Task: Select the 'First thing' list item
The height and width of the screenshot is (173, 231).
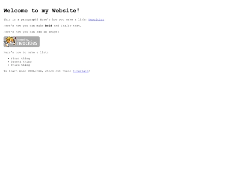Action: click(x=21, y=59)
